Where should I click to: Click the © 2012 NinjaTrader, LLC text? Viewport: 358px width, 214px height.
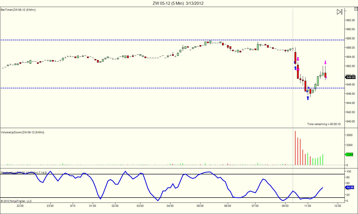coord(16,201)
